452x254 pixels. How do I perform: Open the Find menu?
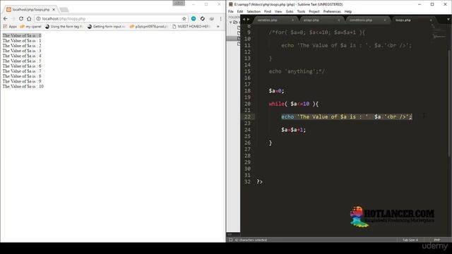point(268,11)
